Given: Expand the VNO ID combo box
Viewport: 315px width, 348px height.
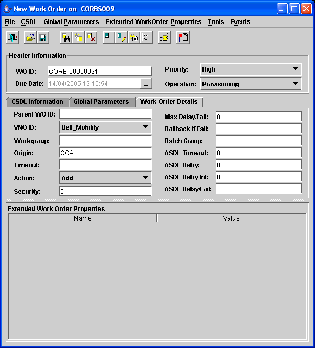Looking at the screenshot, I should pyautogui.click(x=105, y=127).
